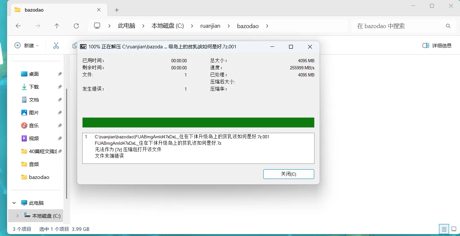Viewport: 460px width, 236px height.
Task: Click the bazodao breadcrumb in the address bar
Action: [x=248, y=26]
